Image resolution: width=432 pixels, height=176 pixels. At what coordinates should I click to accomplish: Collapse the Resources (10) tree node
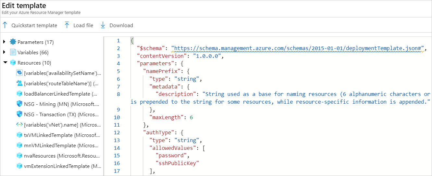pos(5,63)
